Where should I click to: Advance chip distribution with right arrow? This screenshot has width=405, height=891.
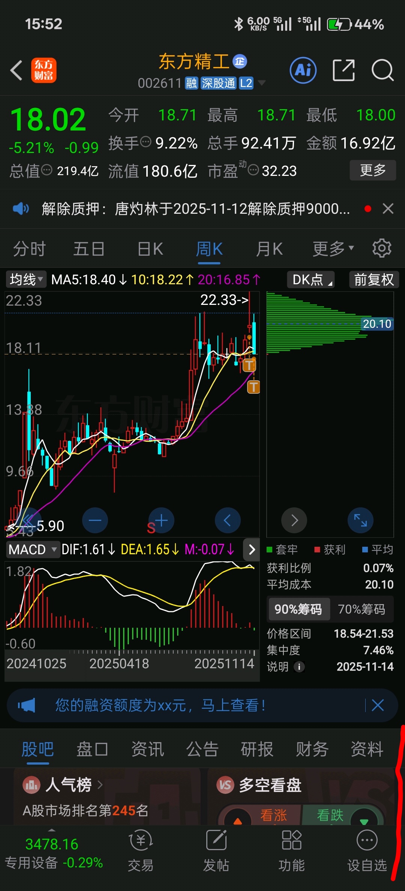point(294,520)
